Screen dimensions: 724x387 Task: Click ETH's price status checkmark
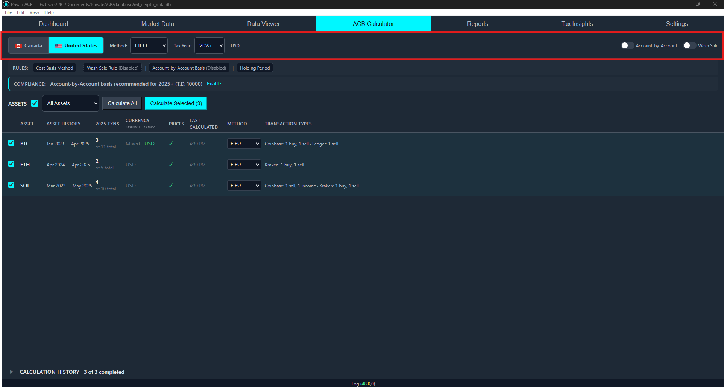pos(171,165)
